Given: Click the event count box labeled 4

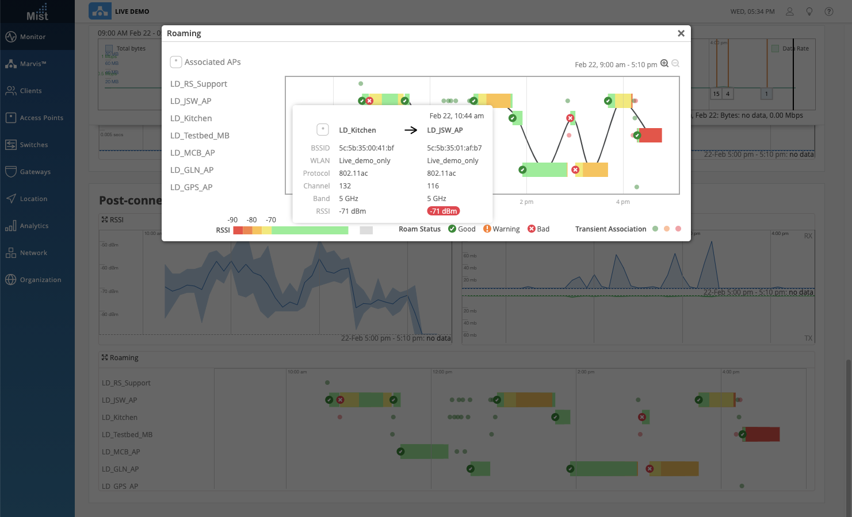Looking at the screenshot, I should (728, 94).
